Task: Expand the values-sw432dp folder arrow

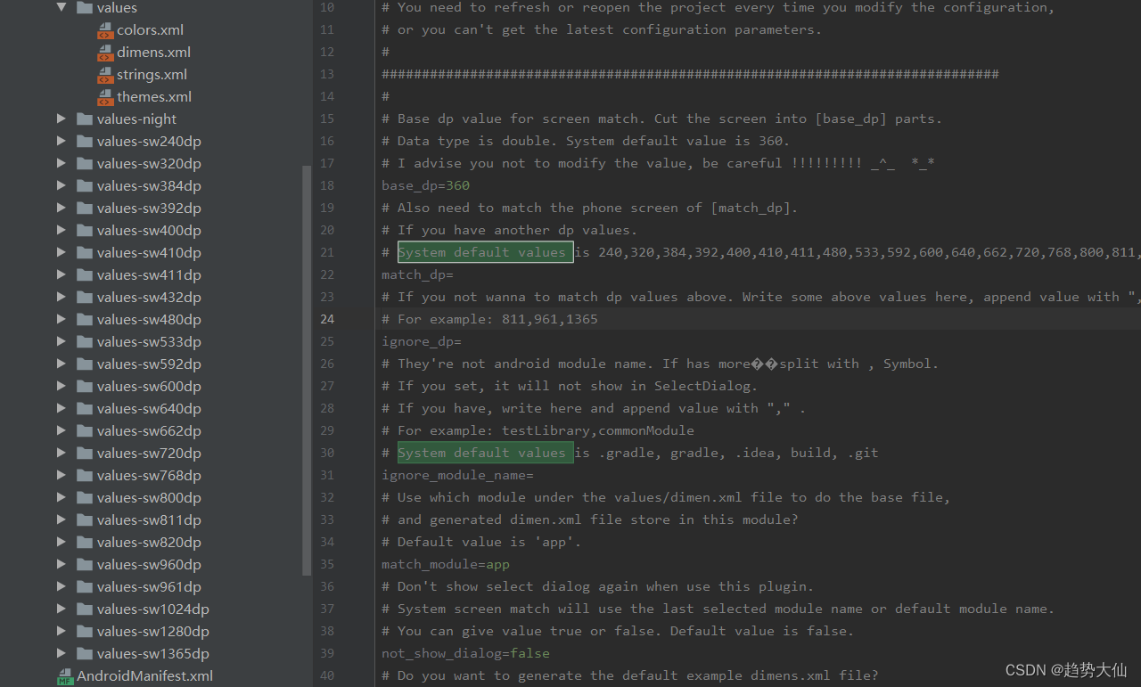Action: pyautogui.click(x=62, y=297)
